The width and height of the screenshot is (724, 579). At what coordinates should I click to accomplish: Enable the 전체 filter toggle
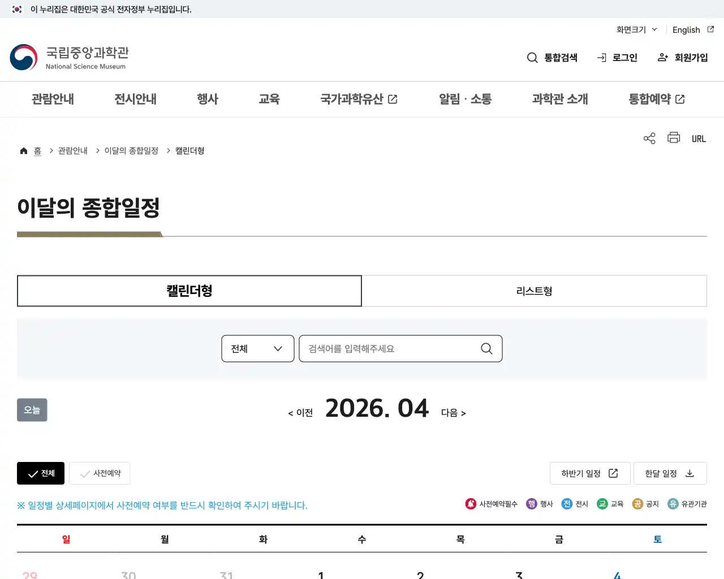(x=40, y=473)
